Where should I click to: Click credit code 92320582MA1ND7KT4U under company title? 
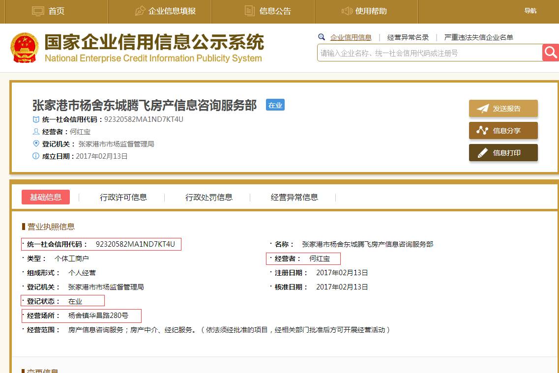point(144,119)
